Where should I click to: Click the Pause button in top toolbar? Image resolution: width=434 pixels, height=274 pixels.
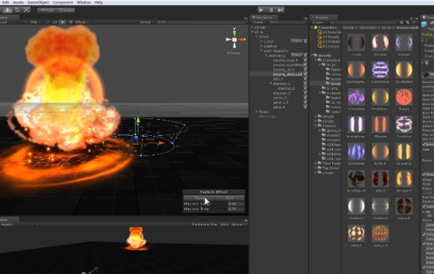click(271, 10)
